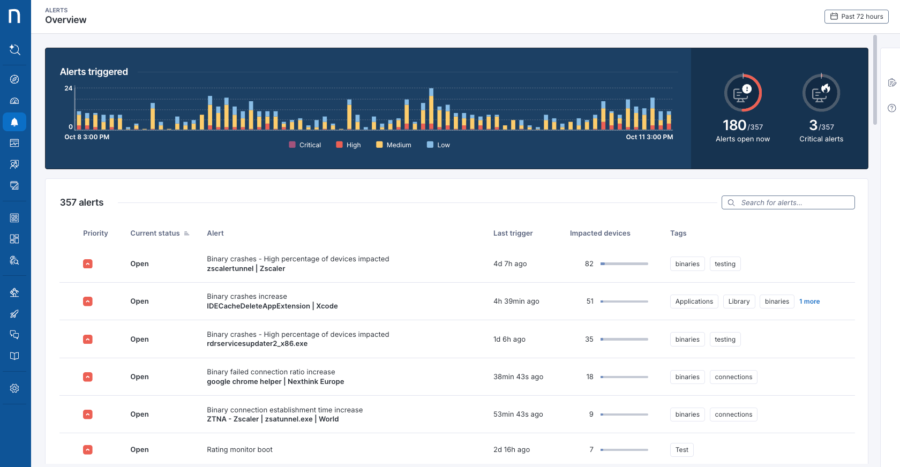
Task: Click the Last trigger column header
Action: 513,234
